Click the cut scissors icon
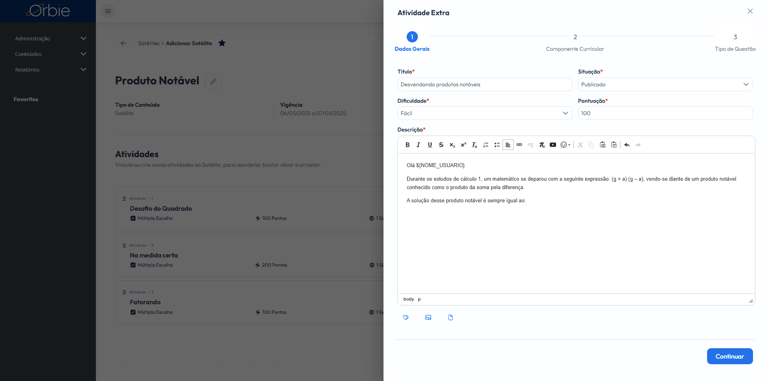This screenshot has height=381, width=767. point(580,145)
